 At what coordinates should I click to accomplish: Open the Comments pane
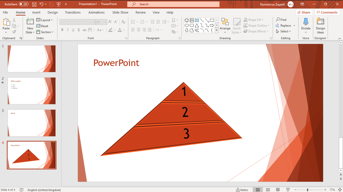pos(327,12)
